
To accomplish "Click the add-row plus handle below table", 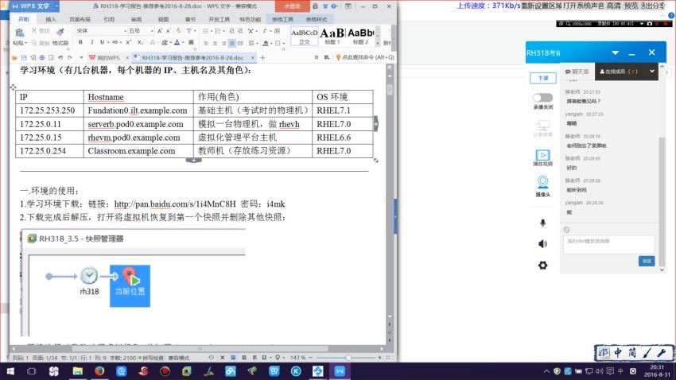I will 194,161.
